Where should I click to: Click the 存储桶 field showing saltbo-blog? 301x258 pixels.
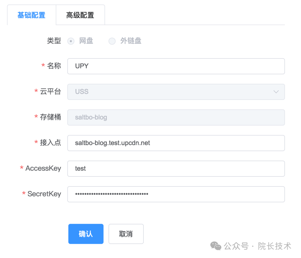pos(176,117)
